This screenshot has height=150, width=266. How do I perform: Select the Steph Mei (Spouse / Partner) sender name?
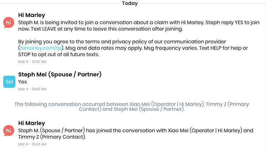[60, 74]
